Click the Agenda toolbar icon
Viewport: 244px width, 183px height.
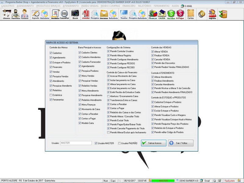pos(36,14)
